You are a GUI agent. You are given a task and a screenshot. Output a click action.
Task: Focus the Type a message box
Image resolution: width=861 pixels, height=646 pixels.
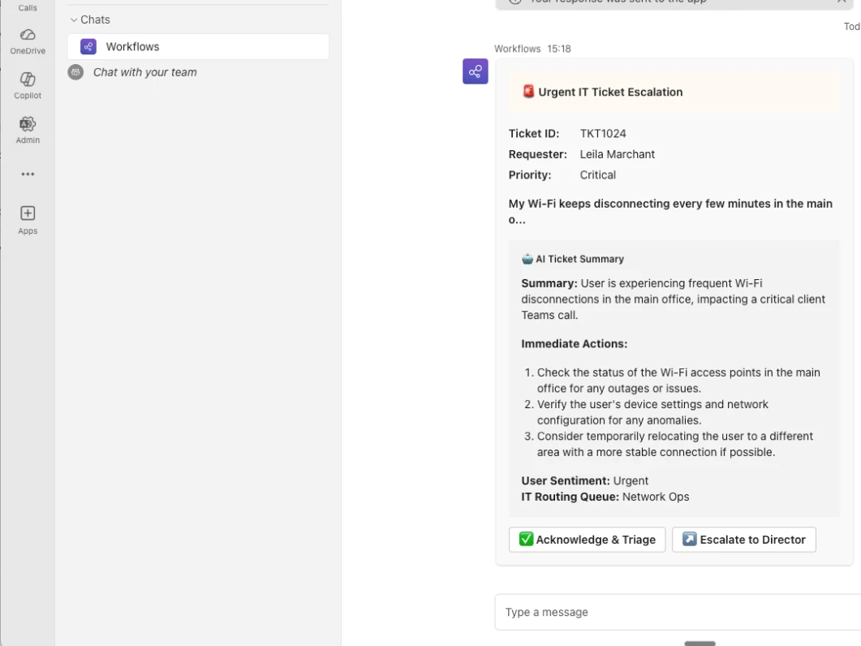point(674,612)
